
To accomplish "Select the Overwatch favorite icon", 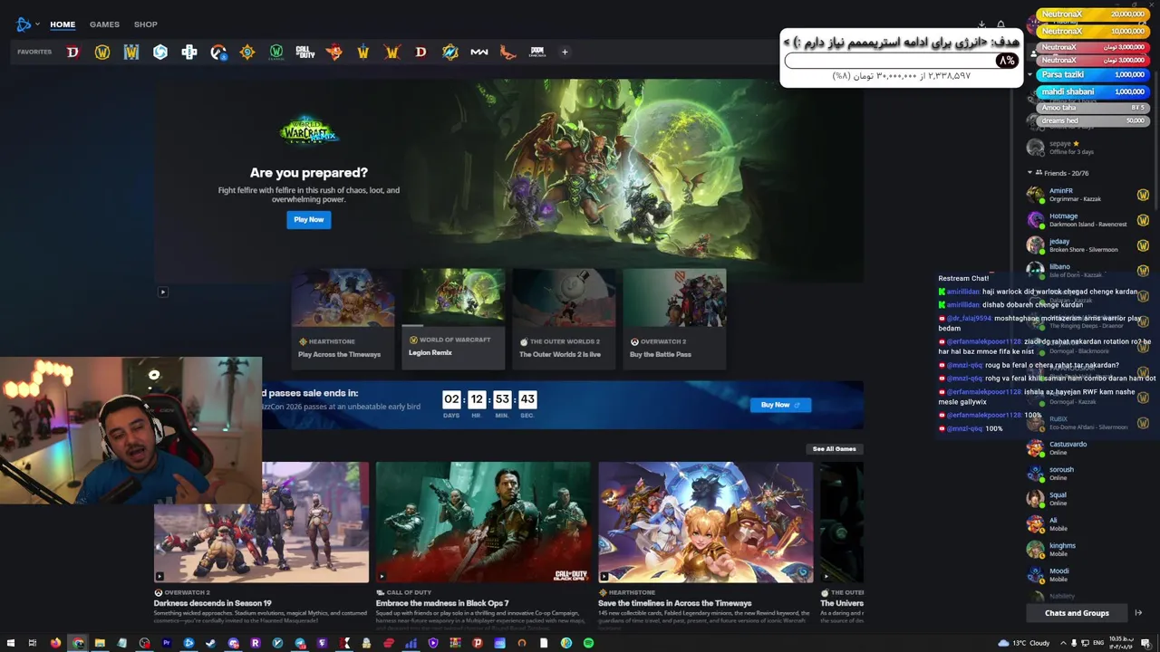I will pyautogui.click(x=218, y=53).
